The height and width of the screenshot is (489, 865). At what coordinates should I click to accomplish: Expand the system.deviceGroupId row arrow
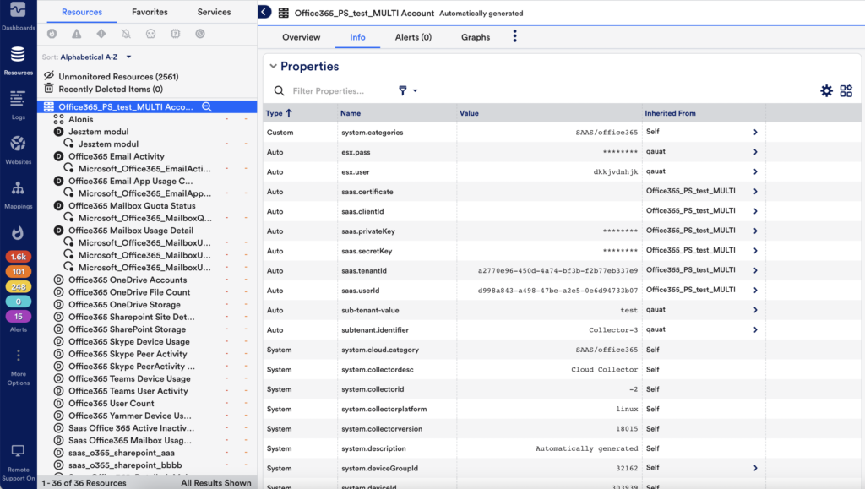pos(756,468)
